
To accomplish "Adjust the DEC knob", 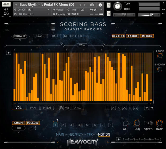I will [x=137, y=123].
